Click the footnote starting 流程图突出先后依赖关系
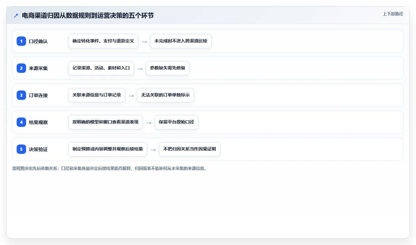The height and width of the screenshot is (245, 416). pos(109,168)
